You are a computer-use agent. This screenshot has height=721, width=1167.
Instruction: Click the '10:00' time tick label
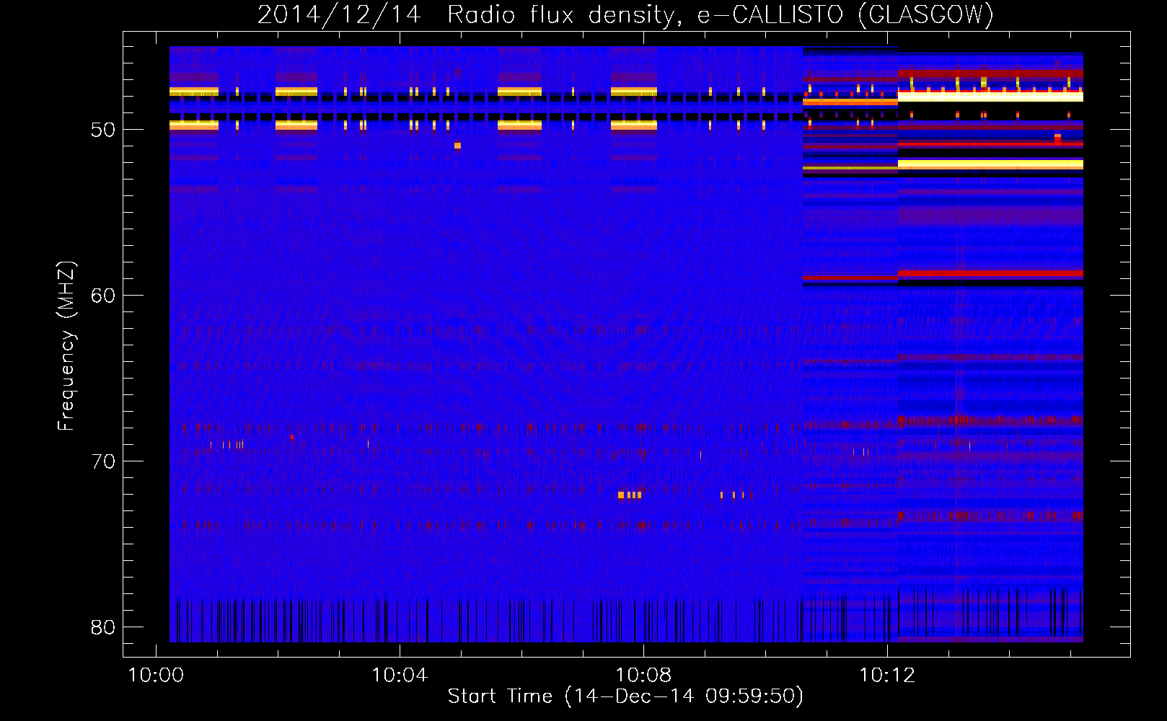click(x=156, y=676)
